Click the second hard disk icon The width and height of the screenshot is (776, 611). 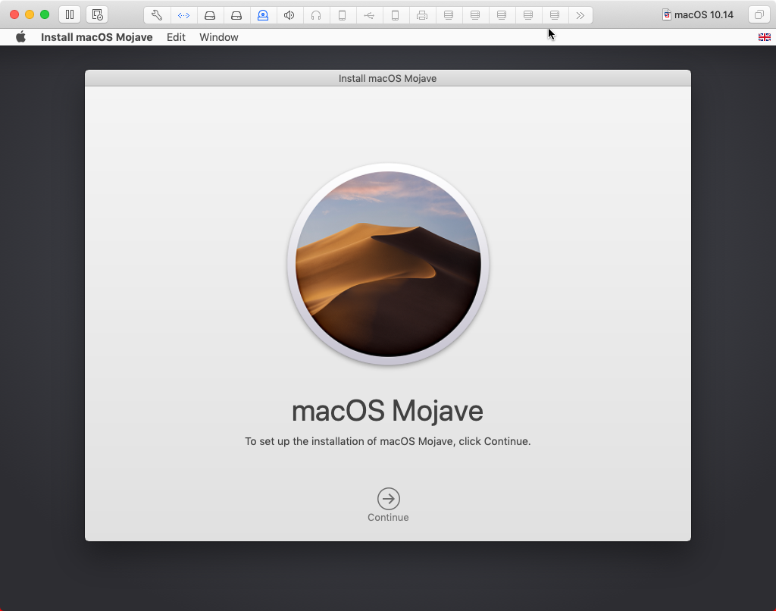236,14
